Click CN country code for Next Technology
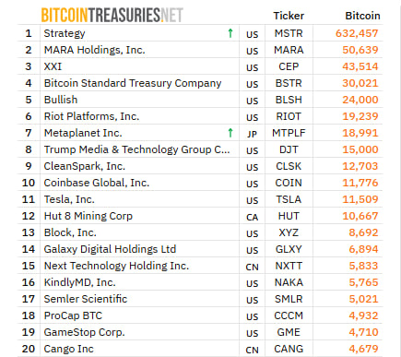This screenshot has width=401, height=357. (252, 267)
